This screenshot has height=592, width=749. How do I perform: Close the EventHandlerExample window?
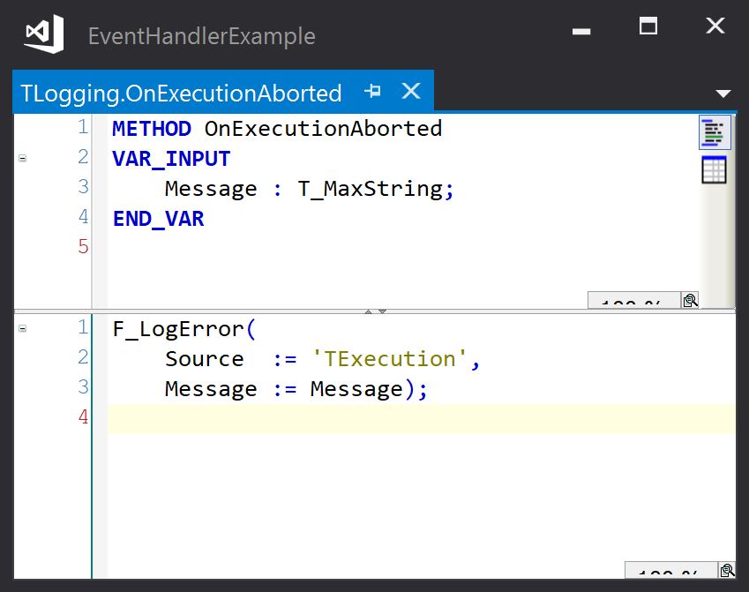pos(715,26)
